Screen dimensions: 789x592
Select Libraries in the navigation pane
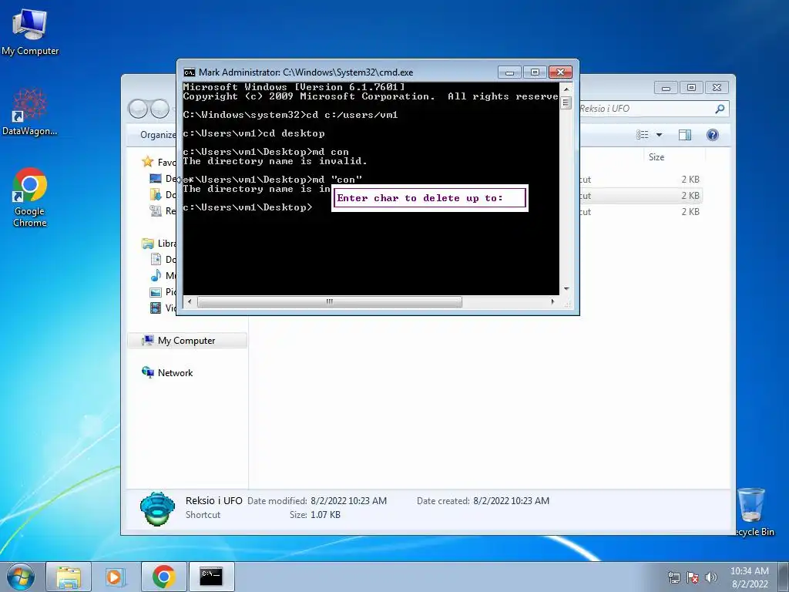tap(159, 244)
